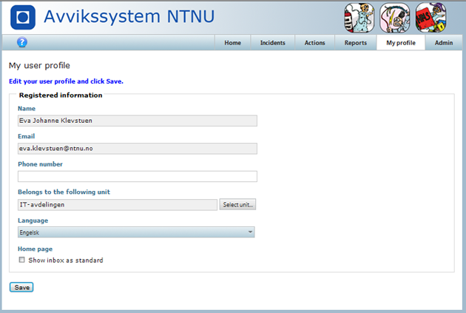Open the Admin tab
466x313 pixels.
[x=444, y=43]
